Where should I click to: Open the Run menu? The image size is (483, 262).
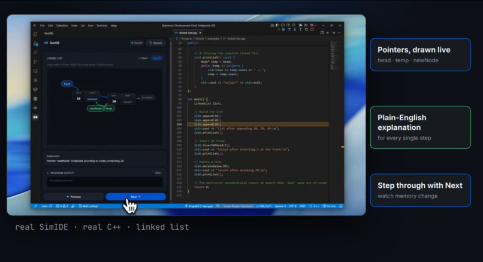pyautogui.click(x=90, y=26)
